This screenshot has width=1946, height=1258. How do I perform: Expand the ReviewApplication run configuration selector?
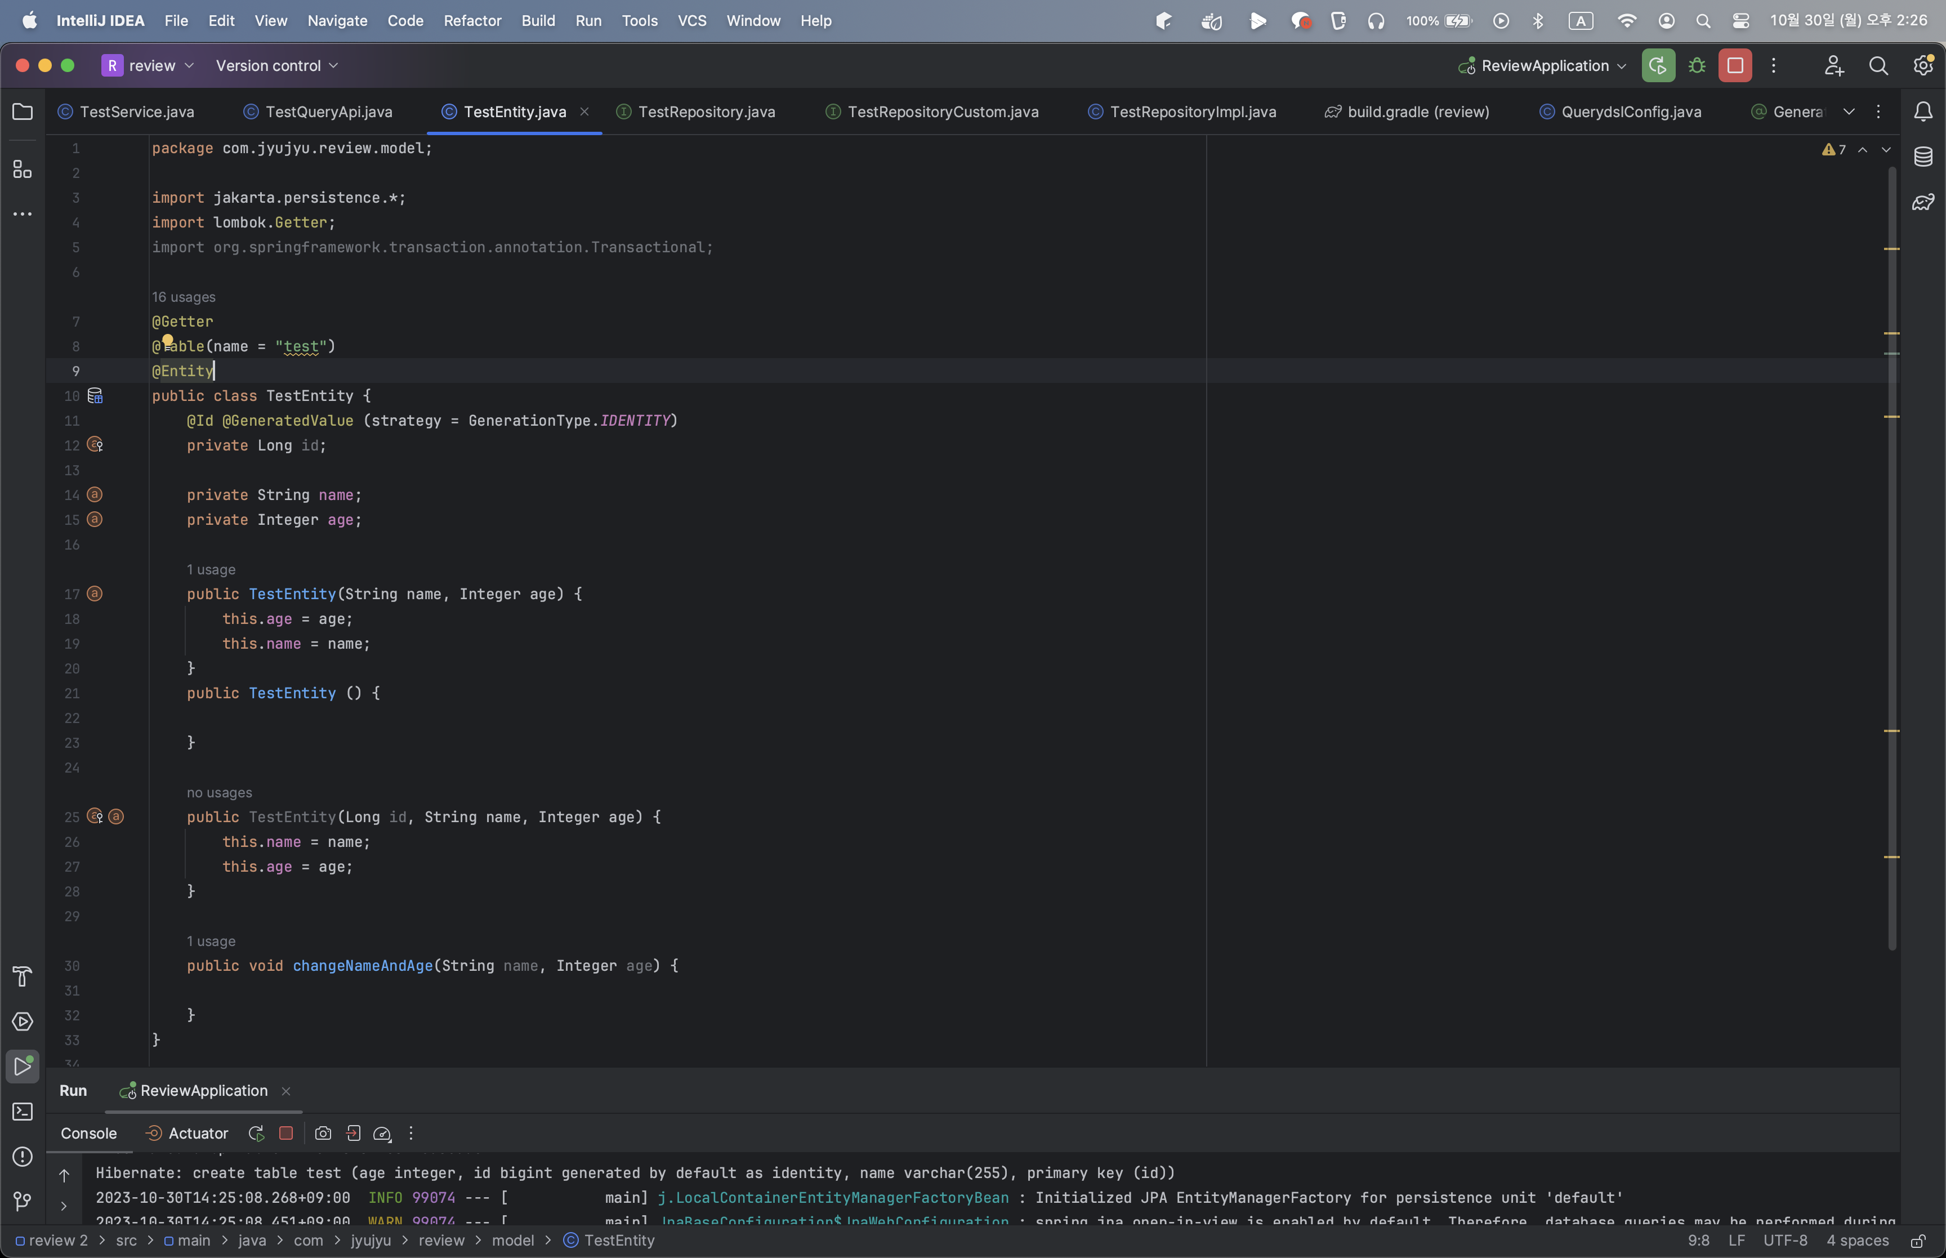click(1543, 65)
